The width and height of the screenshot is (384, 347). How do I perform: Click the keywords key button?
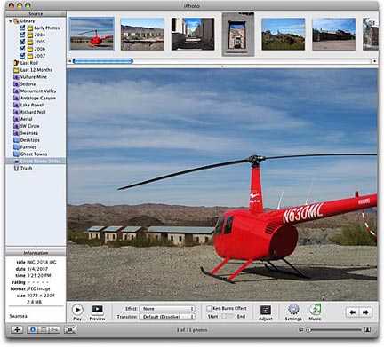[x=54, y=329]
